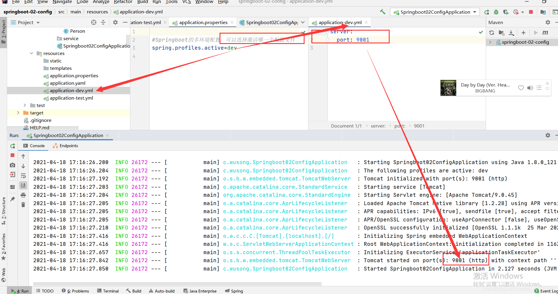Image resolution: width=558 pixels, height=294 pixels.
Task: Close the application-dev.yml tab
Action: [366, 22]
